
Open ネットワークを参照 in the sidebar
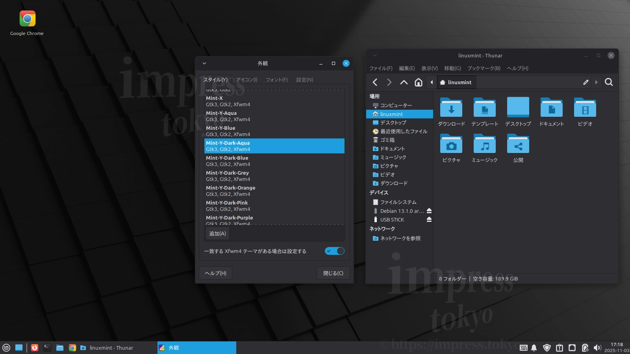pos(400,238)
